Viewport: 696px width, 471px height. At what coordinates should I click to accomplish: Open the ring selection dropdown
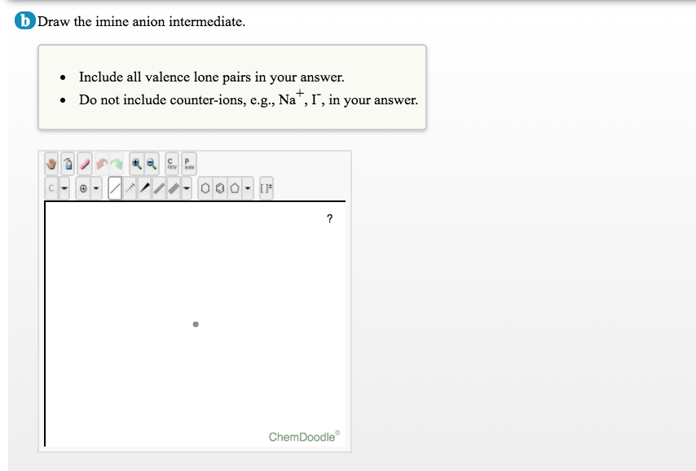[247, 187]
